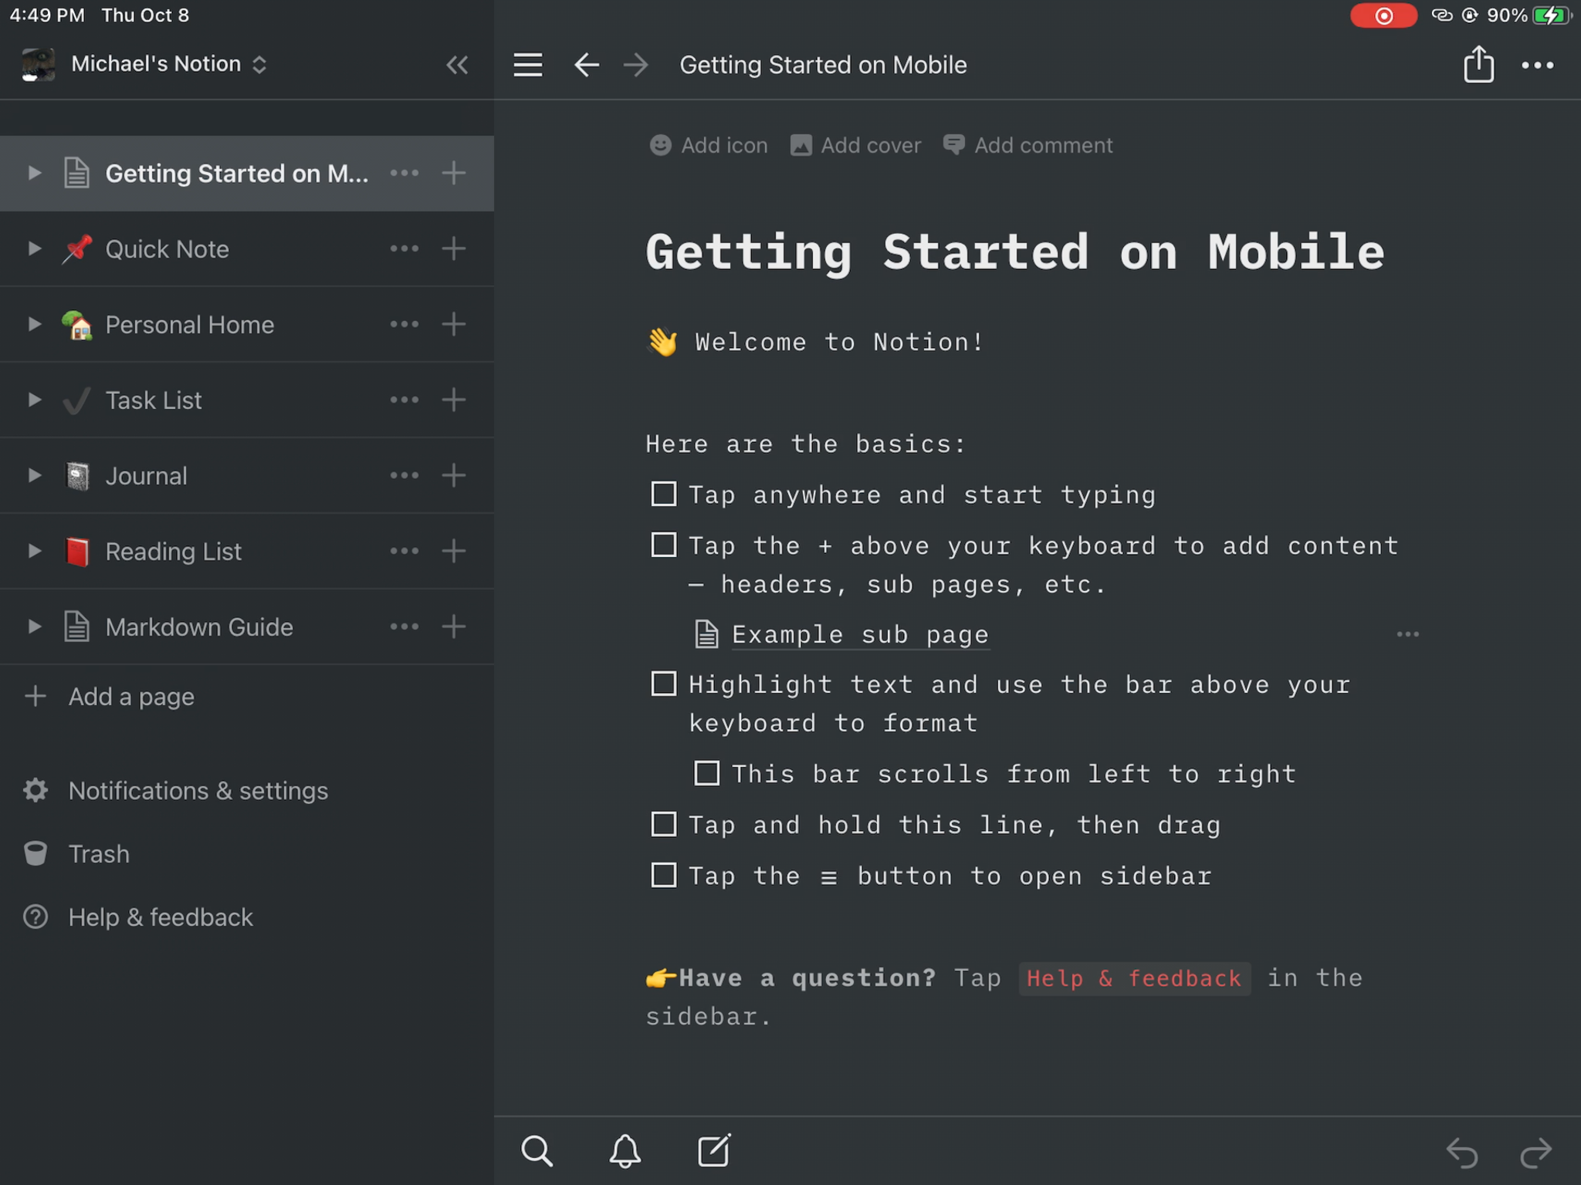Open more options for Personal Home
The width and height of the screenshot is (1581, 1185).
405,324
